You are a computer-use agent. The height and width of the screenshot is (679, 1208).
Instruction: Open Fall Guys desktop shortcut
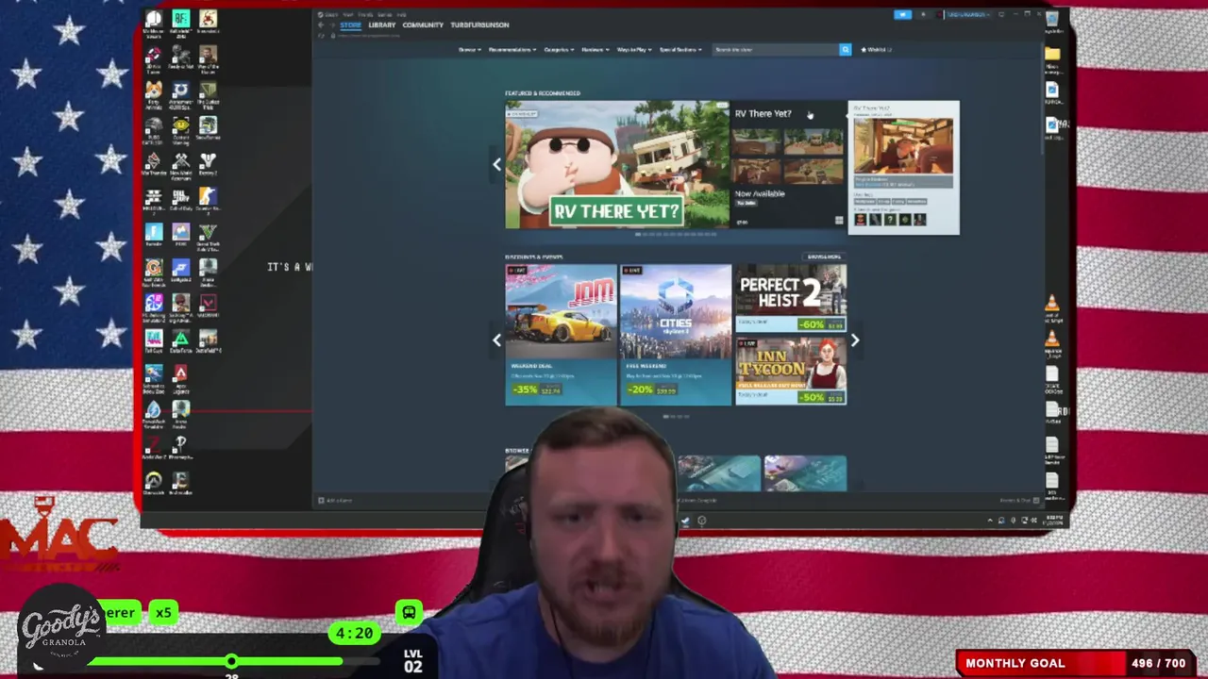point(153,342)
